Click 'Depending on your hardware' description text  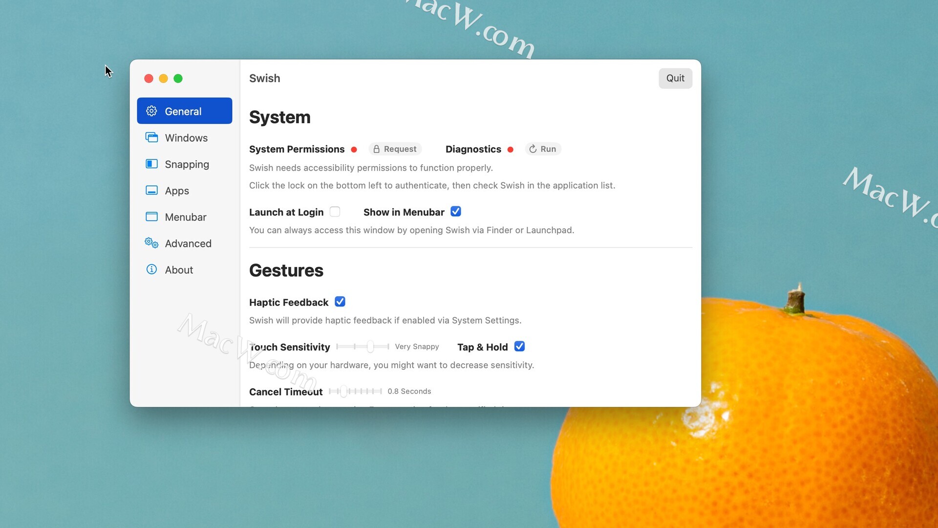point(392,365)
